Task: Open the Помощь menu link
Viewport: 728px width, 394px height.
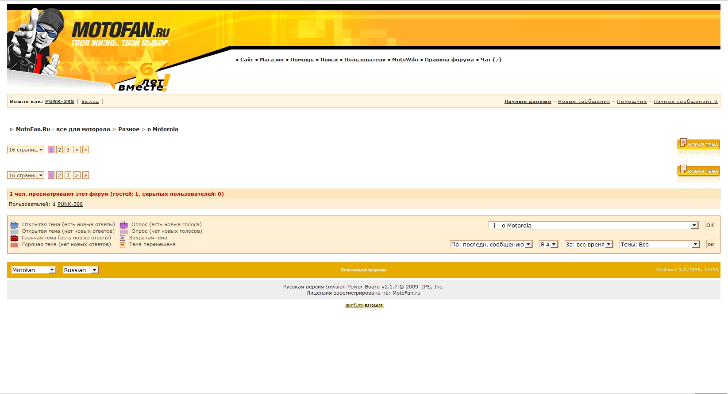Action: (302, 60)
